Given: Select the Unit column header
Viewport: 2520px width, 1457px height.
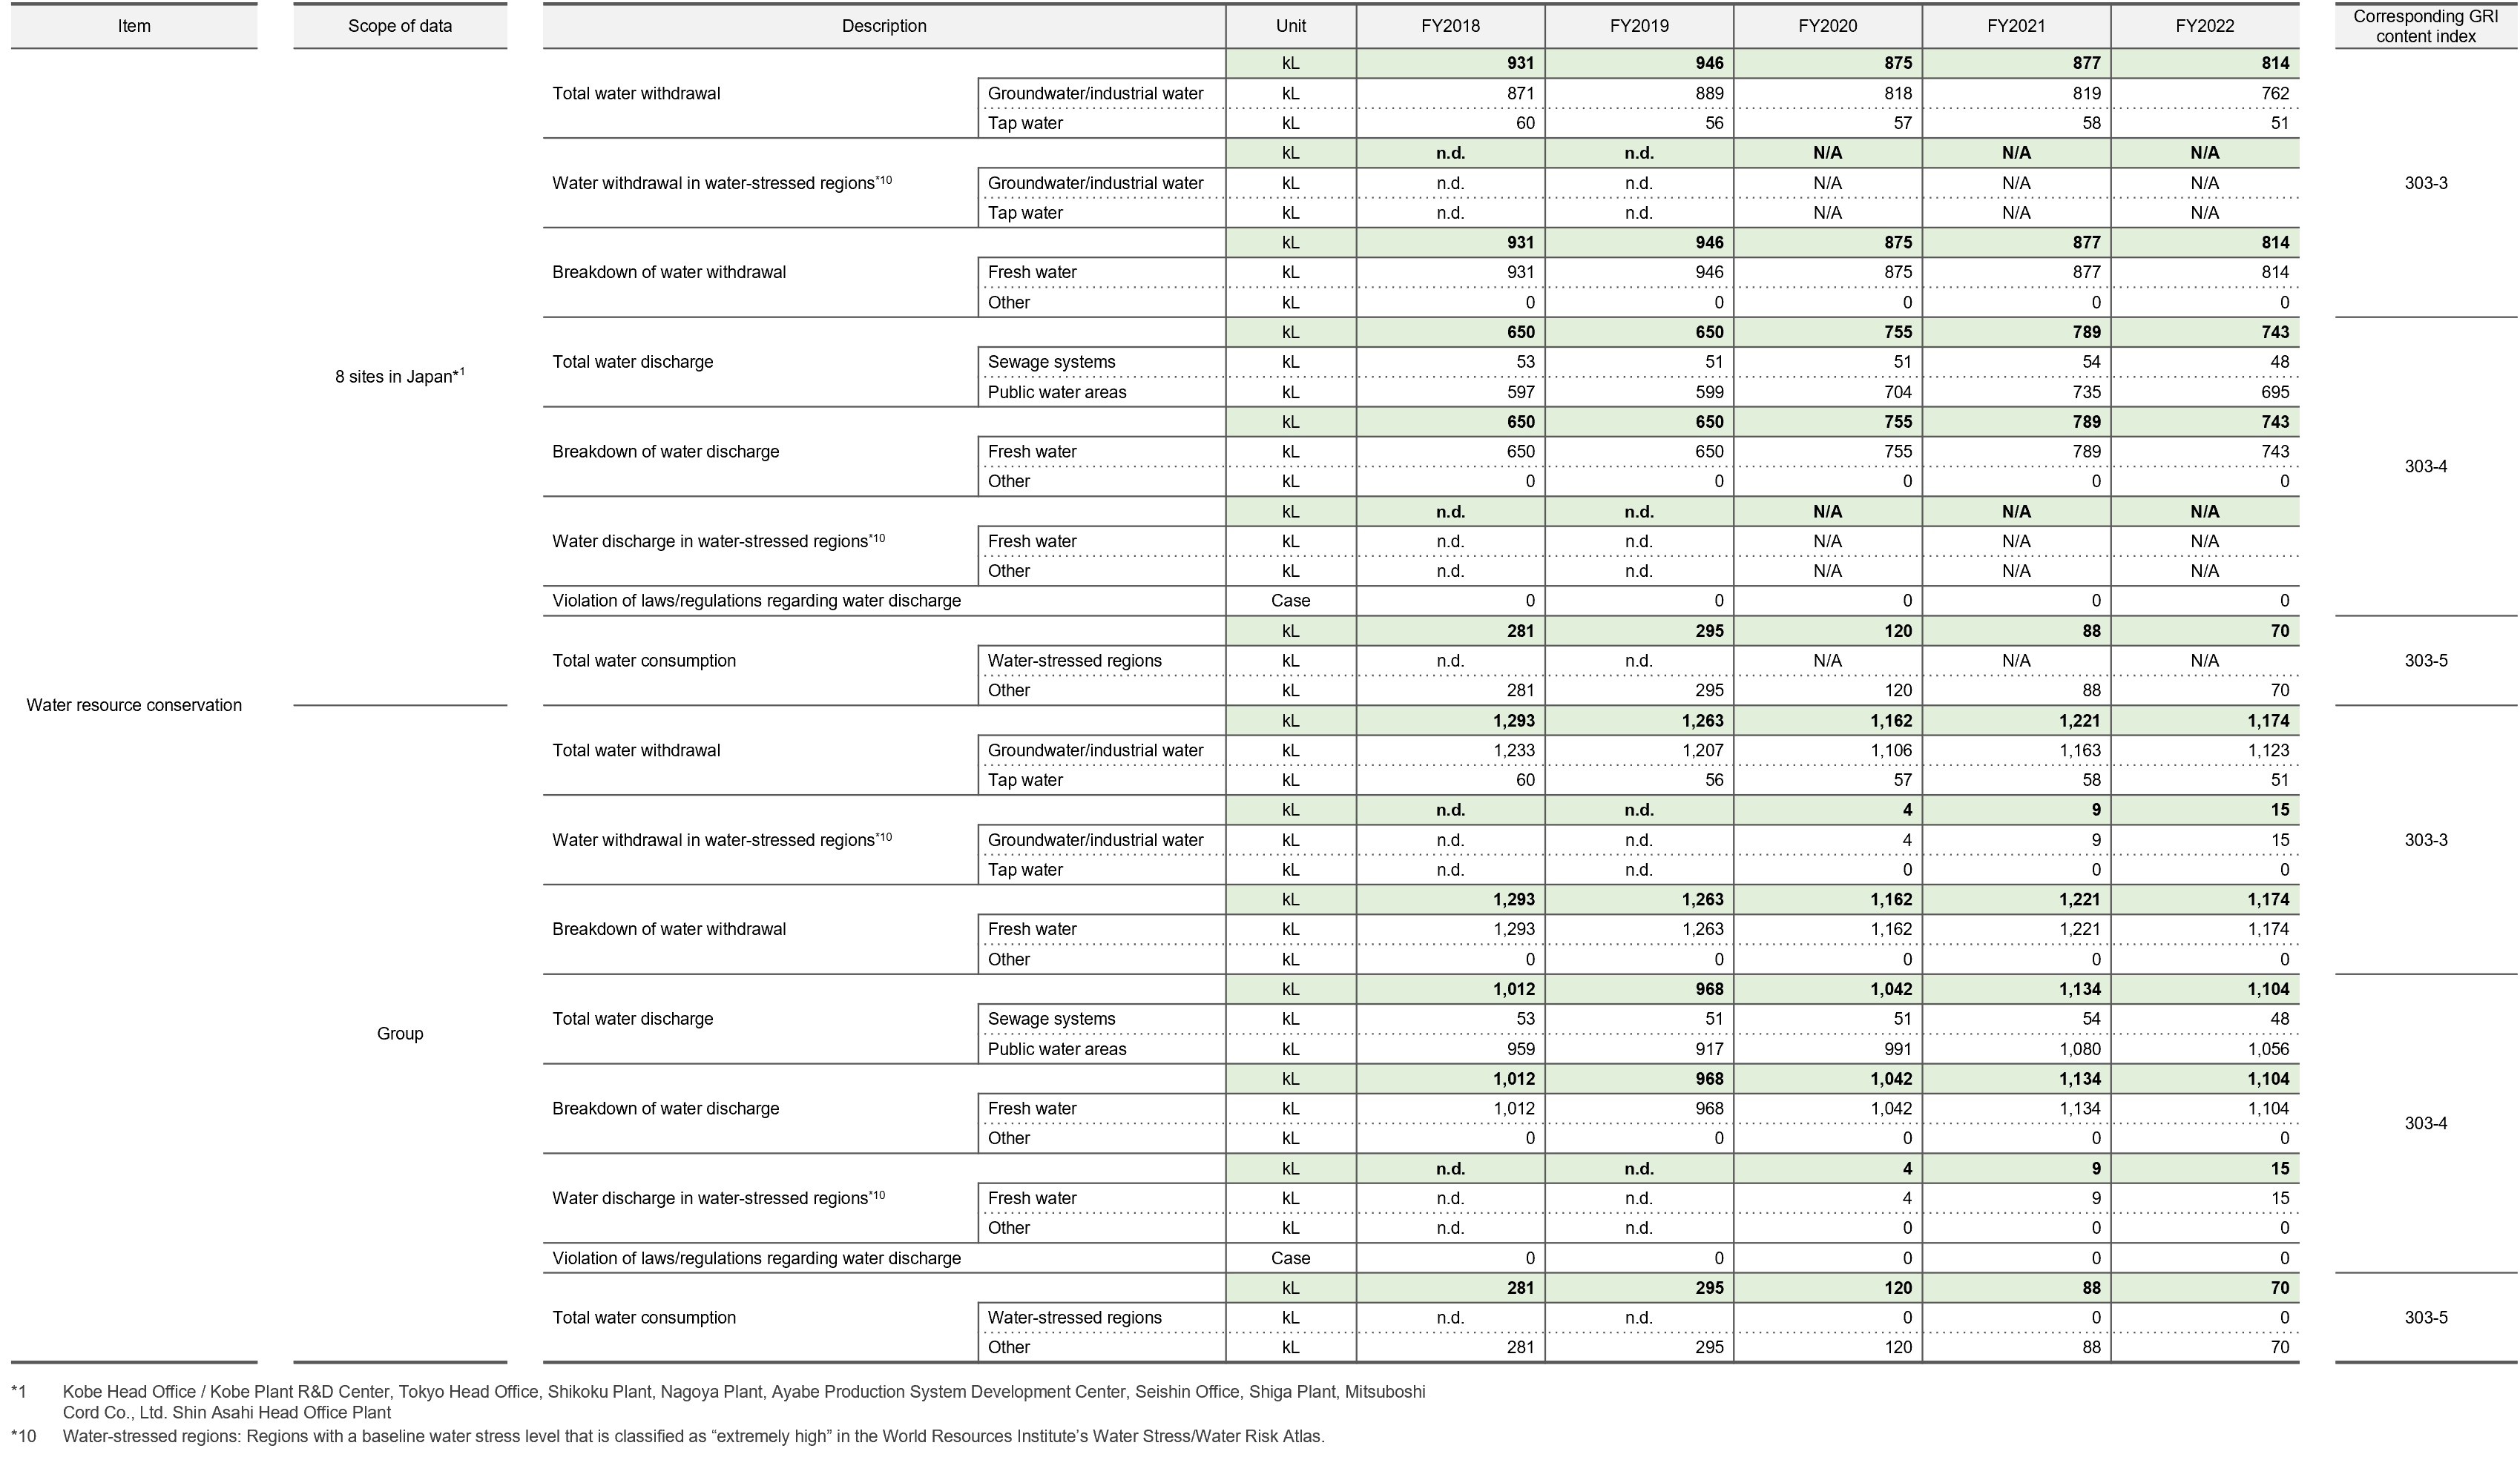Looking at the screenshot, I should (1290, 26).
